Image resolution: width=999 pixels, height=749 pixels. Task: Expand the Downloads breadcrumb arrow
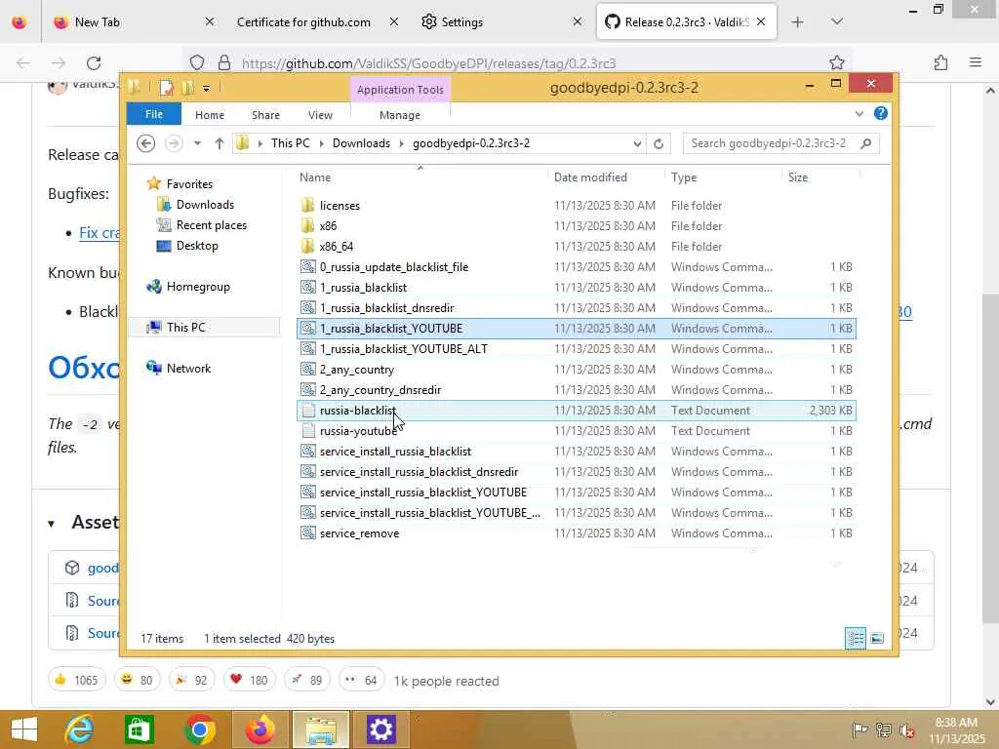[401, 144]
